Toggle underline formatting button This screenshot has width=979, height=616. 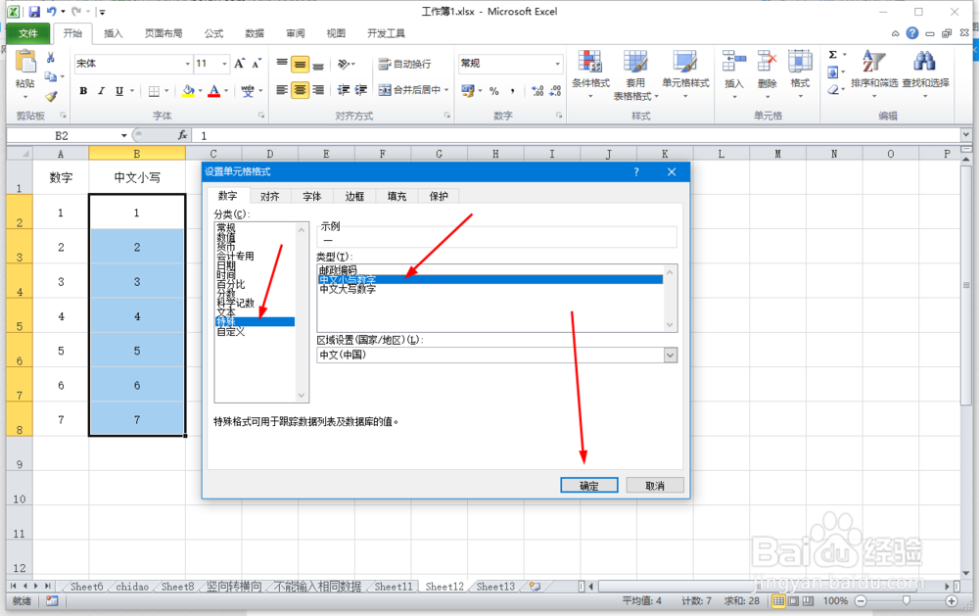coord(119,91)
